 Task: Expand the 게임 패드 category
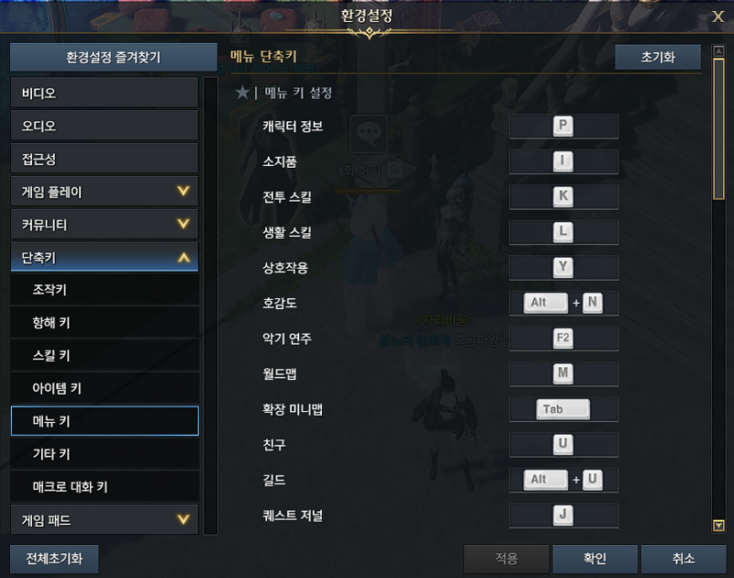(105, 519)
